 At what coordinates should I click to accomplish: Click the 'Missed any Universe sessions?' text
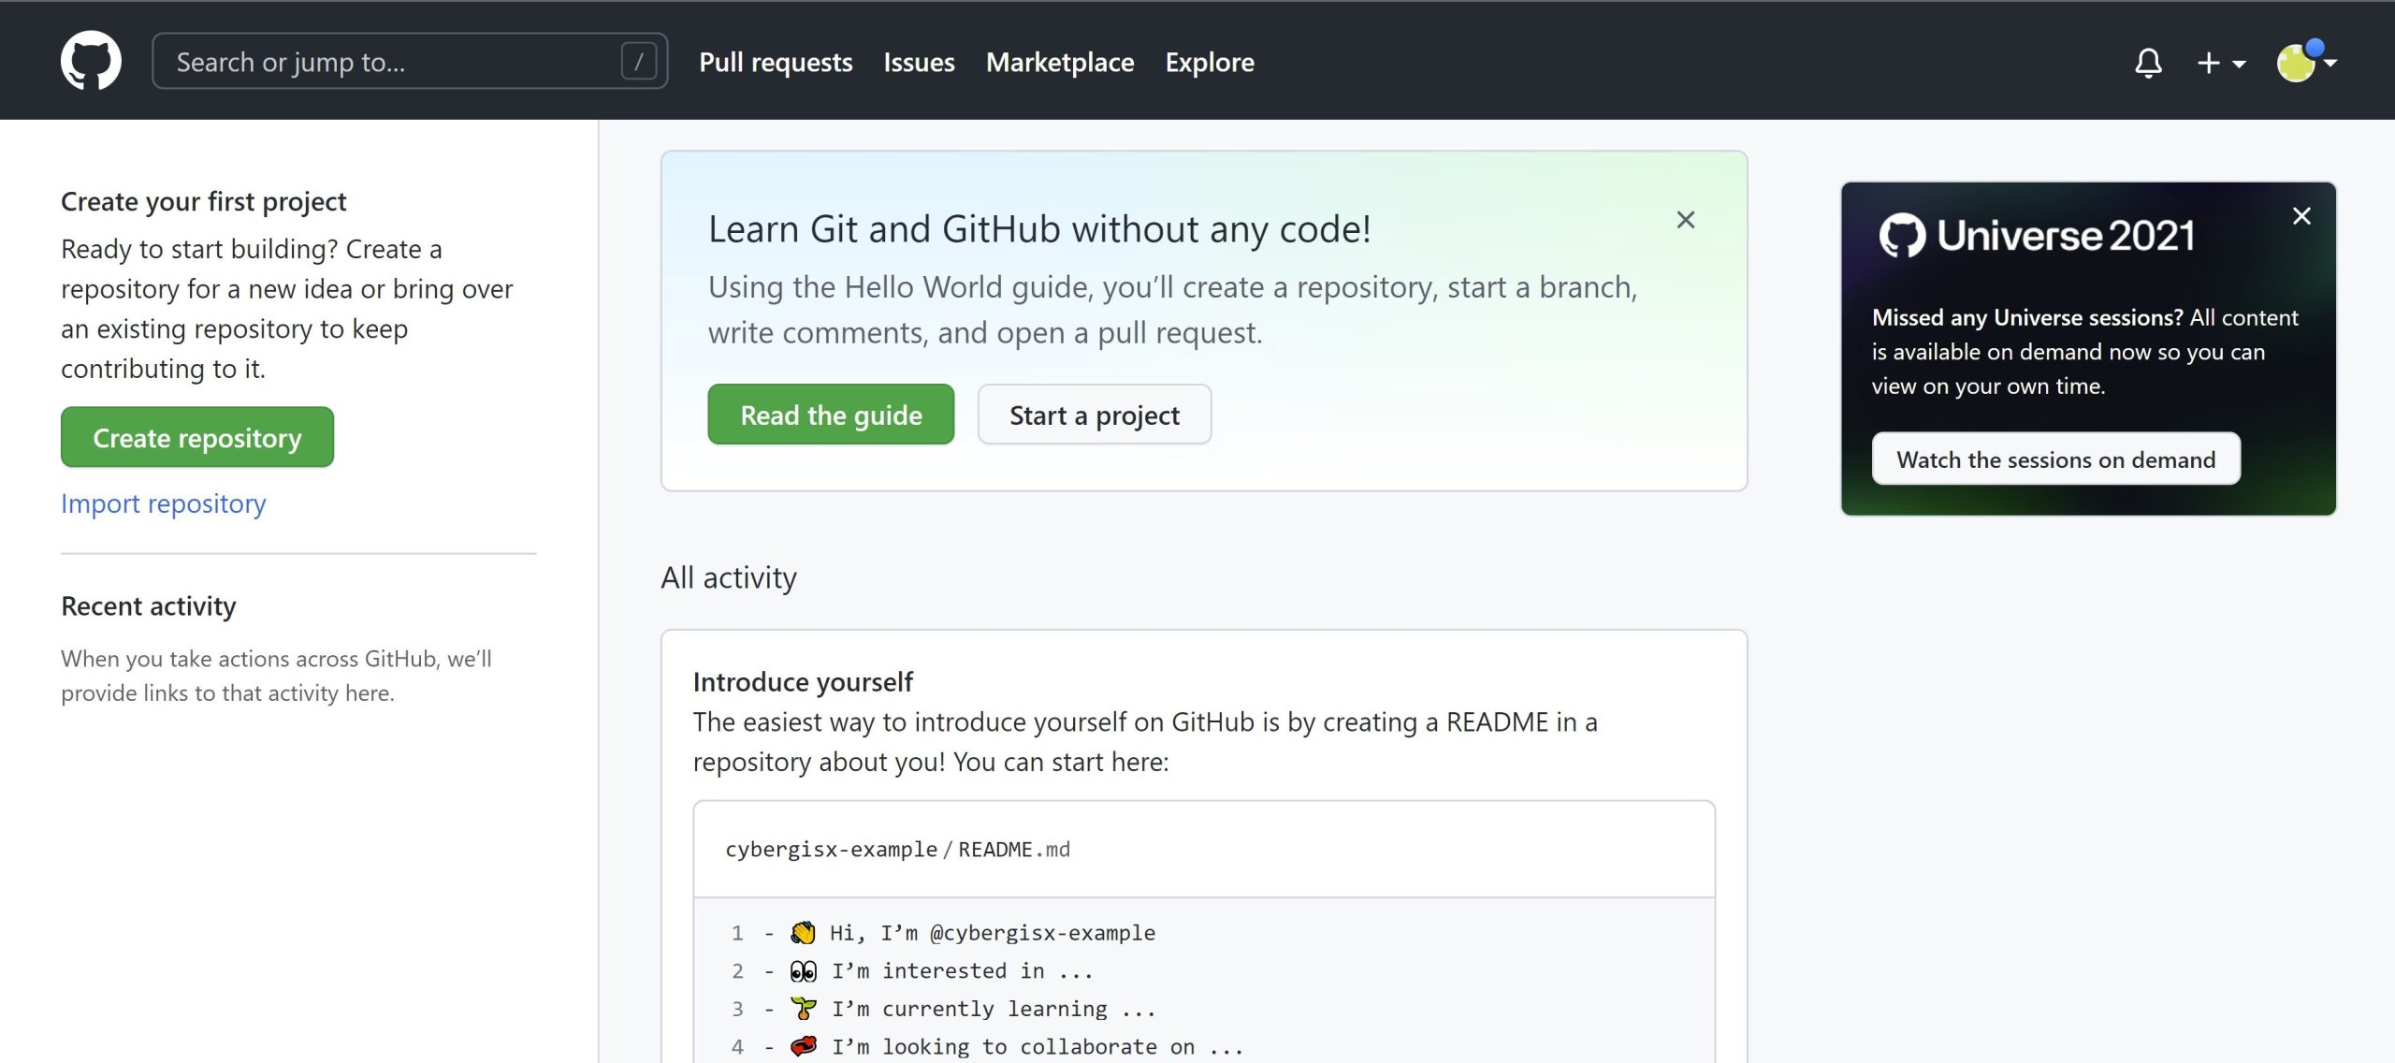[x=2027, y=317]
